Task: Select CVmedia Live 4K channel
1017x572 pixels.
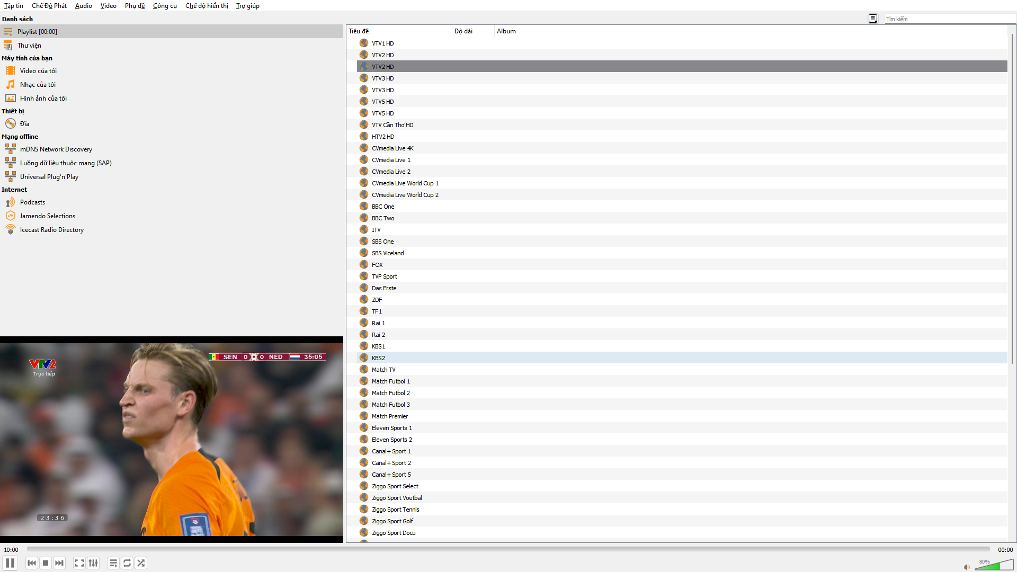Action: click(x=682, y=148)
